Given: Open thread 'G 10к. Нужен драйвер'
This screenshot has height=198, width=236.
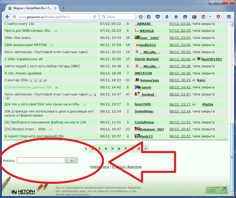Looking at the screenshot, I should click(23, 73).
